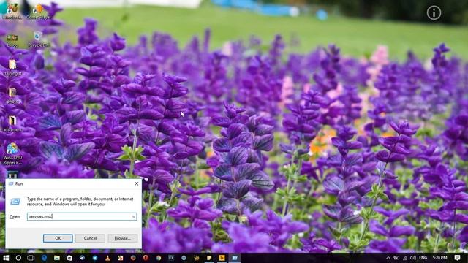468x263 pixels.
Task: Open the Action Center notifications icon
Action: [458, 258]
